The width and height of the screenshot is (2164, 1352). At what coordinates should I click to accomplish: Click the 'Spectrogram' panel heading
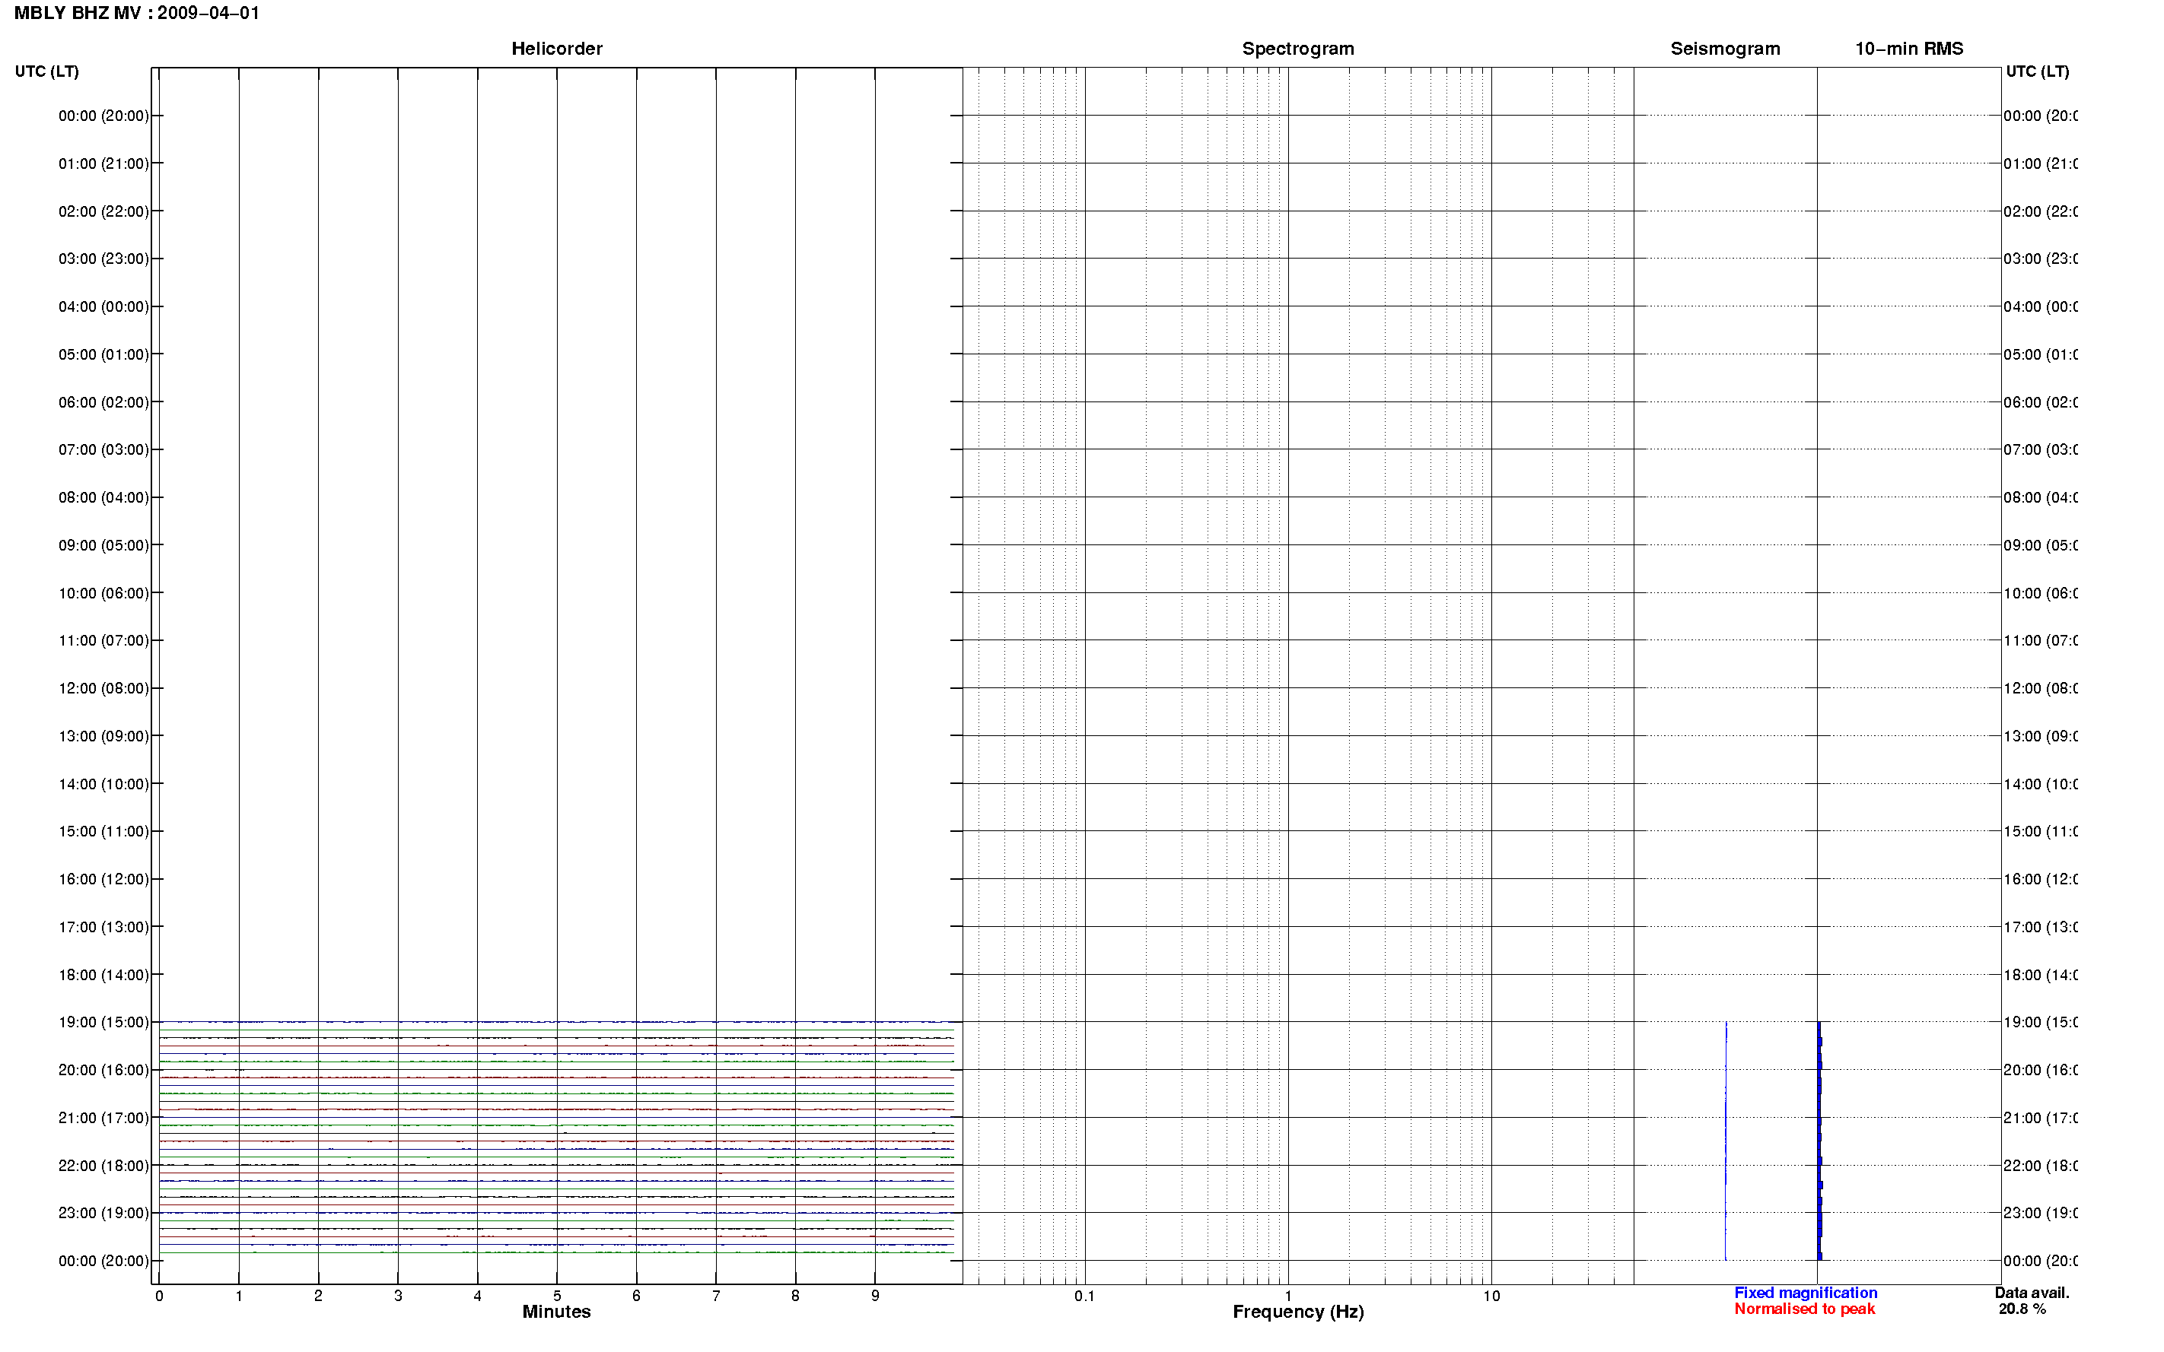click(x=1297, y=49)
